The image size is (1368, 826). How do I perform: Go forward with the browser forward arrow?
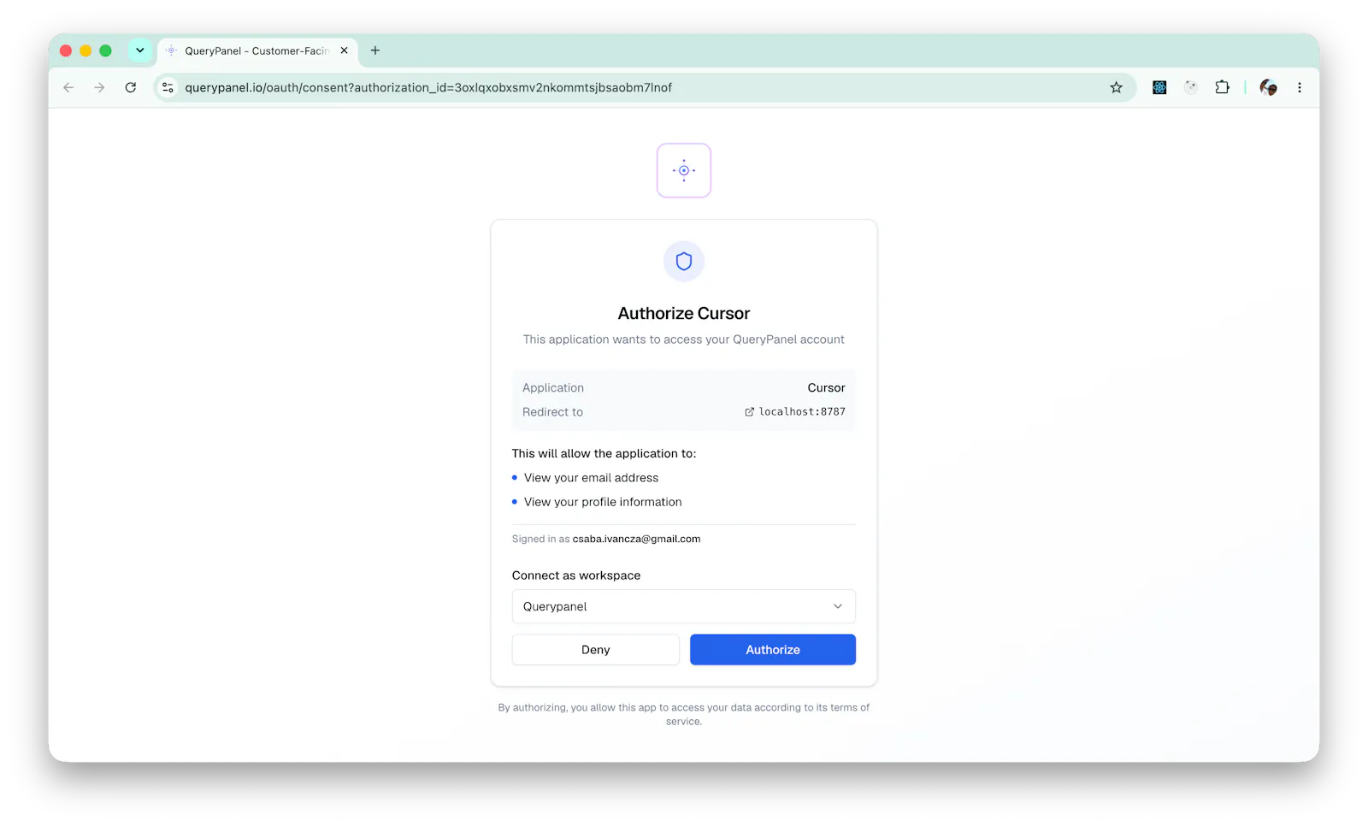pos(99,87)
